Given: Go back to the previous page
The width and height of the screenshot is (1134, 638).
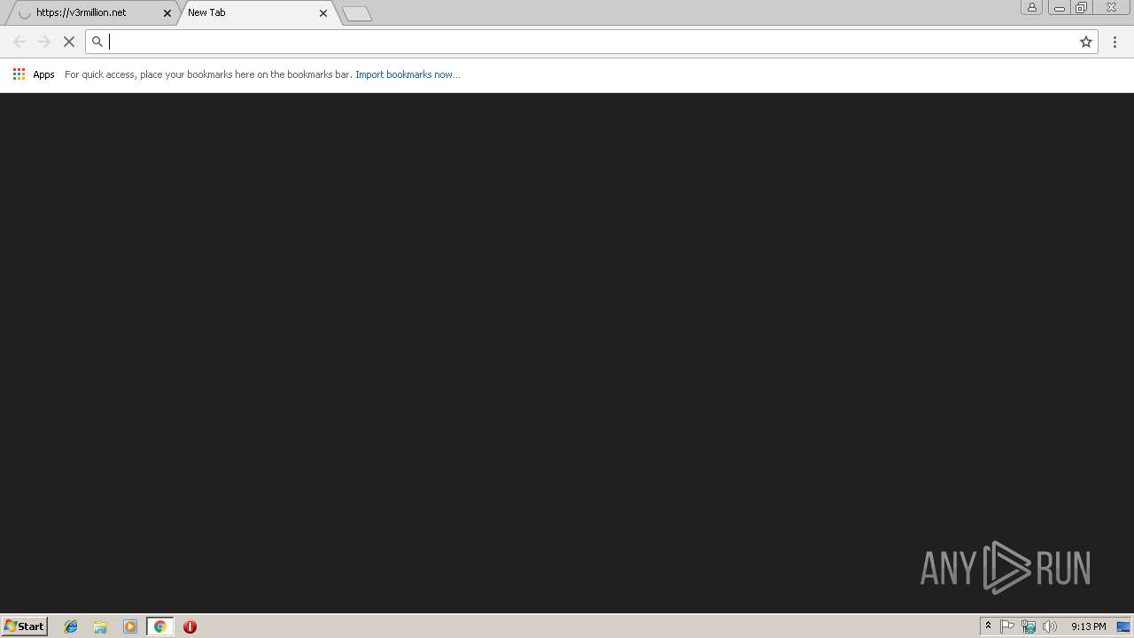Looking at the screenshot, I should point(19,42).
